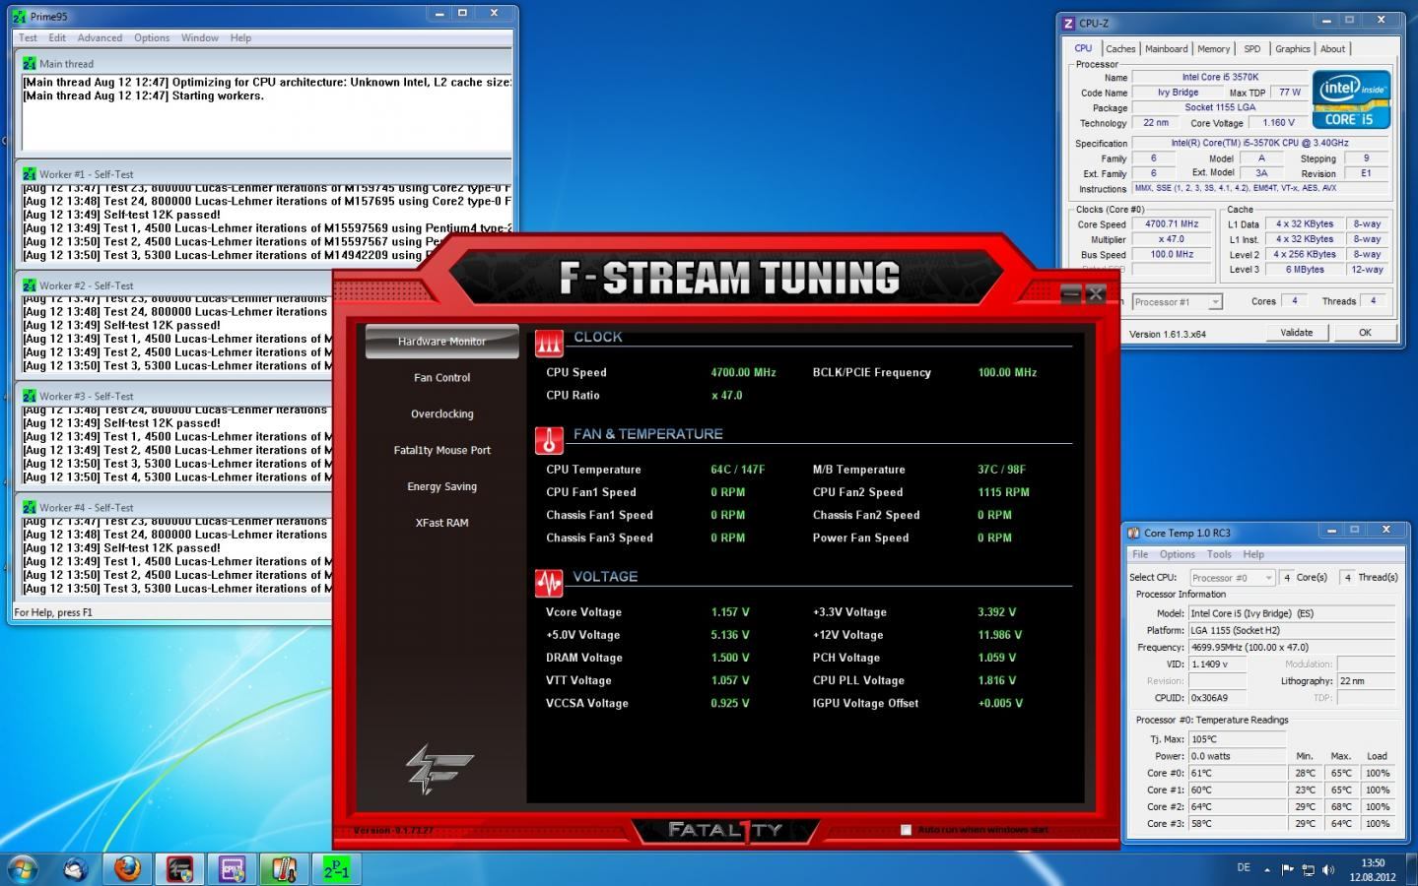
Task: Switch to CPU-Z via its taskbar icon
Action: (232, 869)
